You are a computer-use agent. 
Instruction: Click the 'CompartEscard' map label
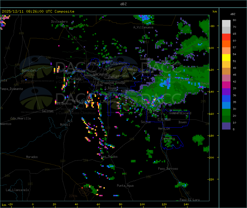[181, 113]
